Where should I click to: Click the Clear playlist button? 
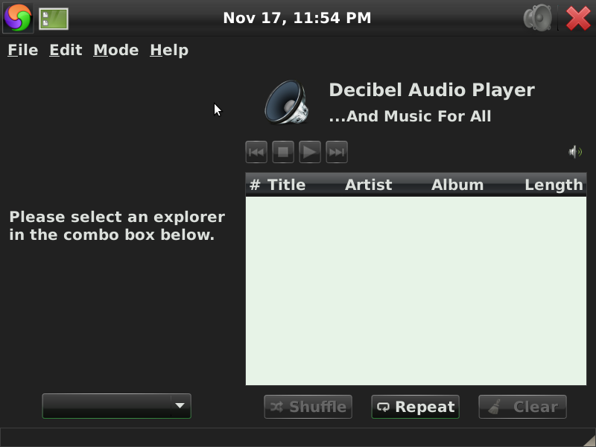(x=523, y=407)
